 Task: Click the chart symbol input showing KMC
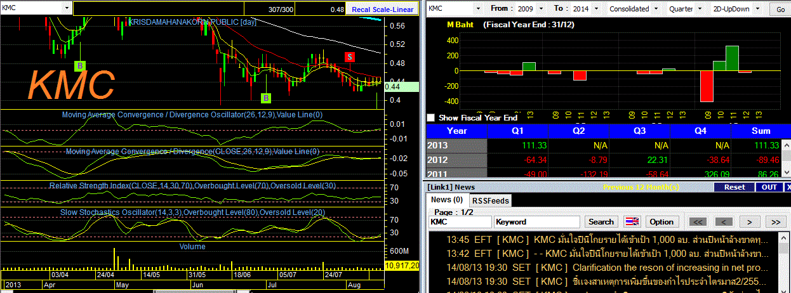pyautogui.click(x=32, y=9)
